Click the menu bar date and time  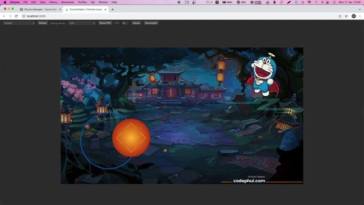point(349,2)
